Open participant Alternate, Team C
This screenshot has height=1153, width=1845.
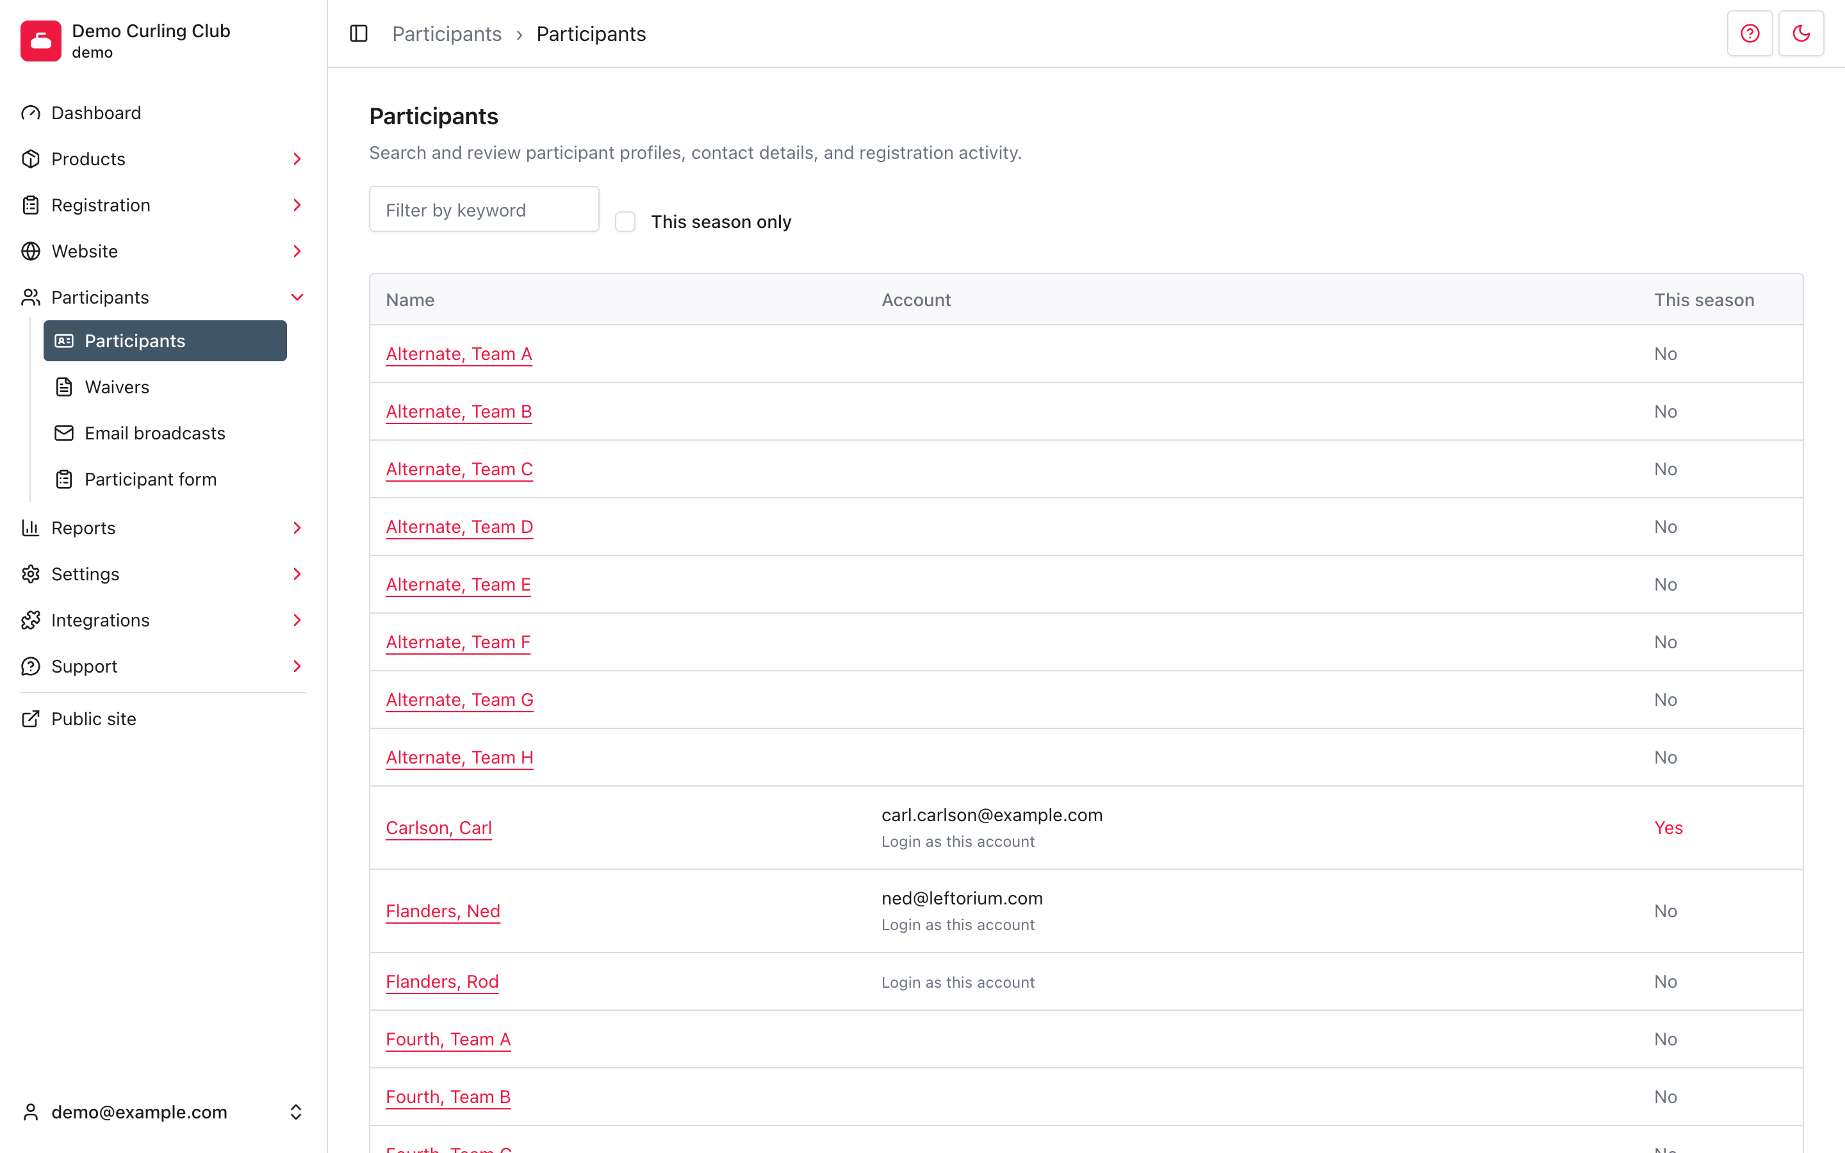459,469
